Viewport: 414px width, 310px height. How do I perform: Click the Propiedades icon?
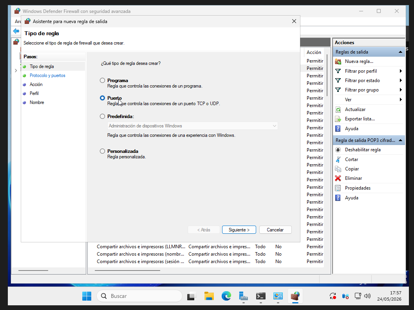coord(338,188)
